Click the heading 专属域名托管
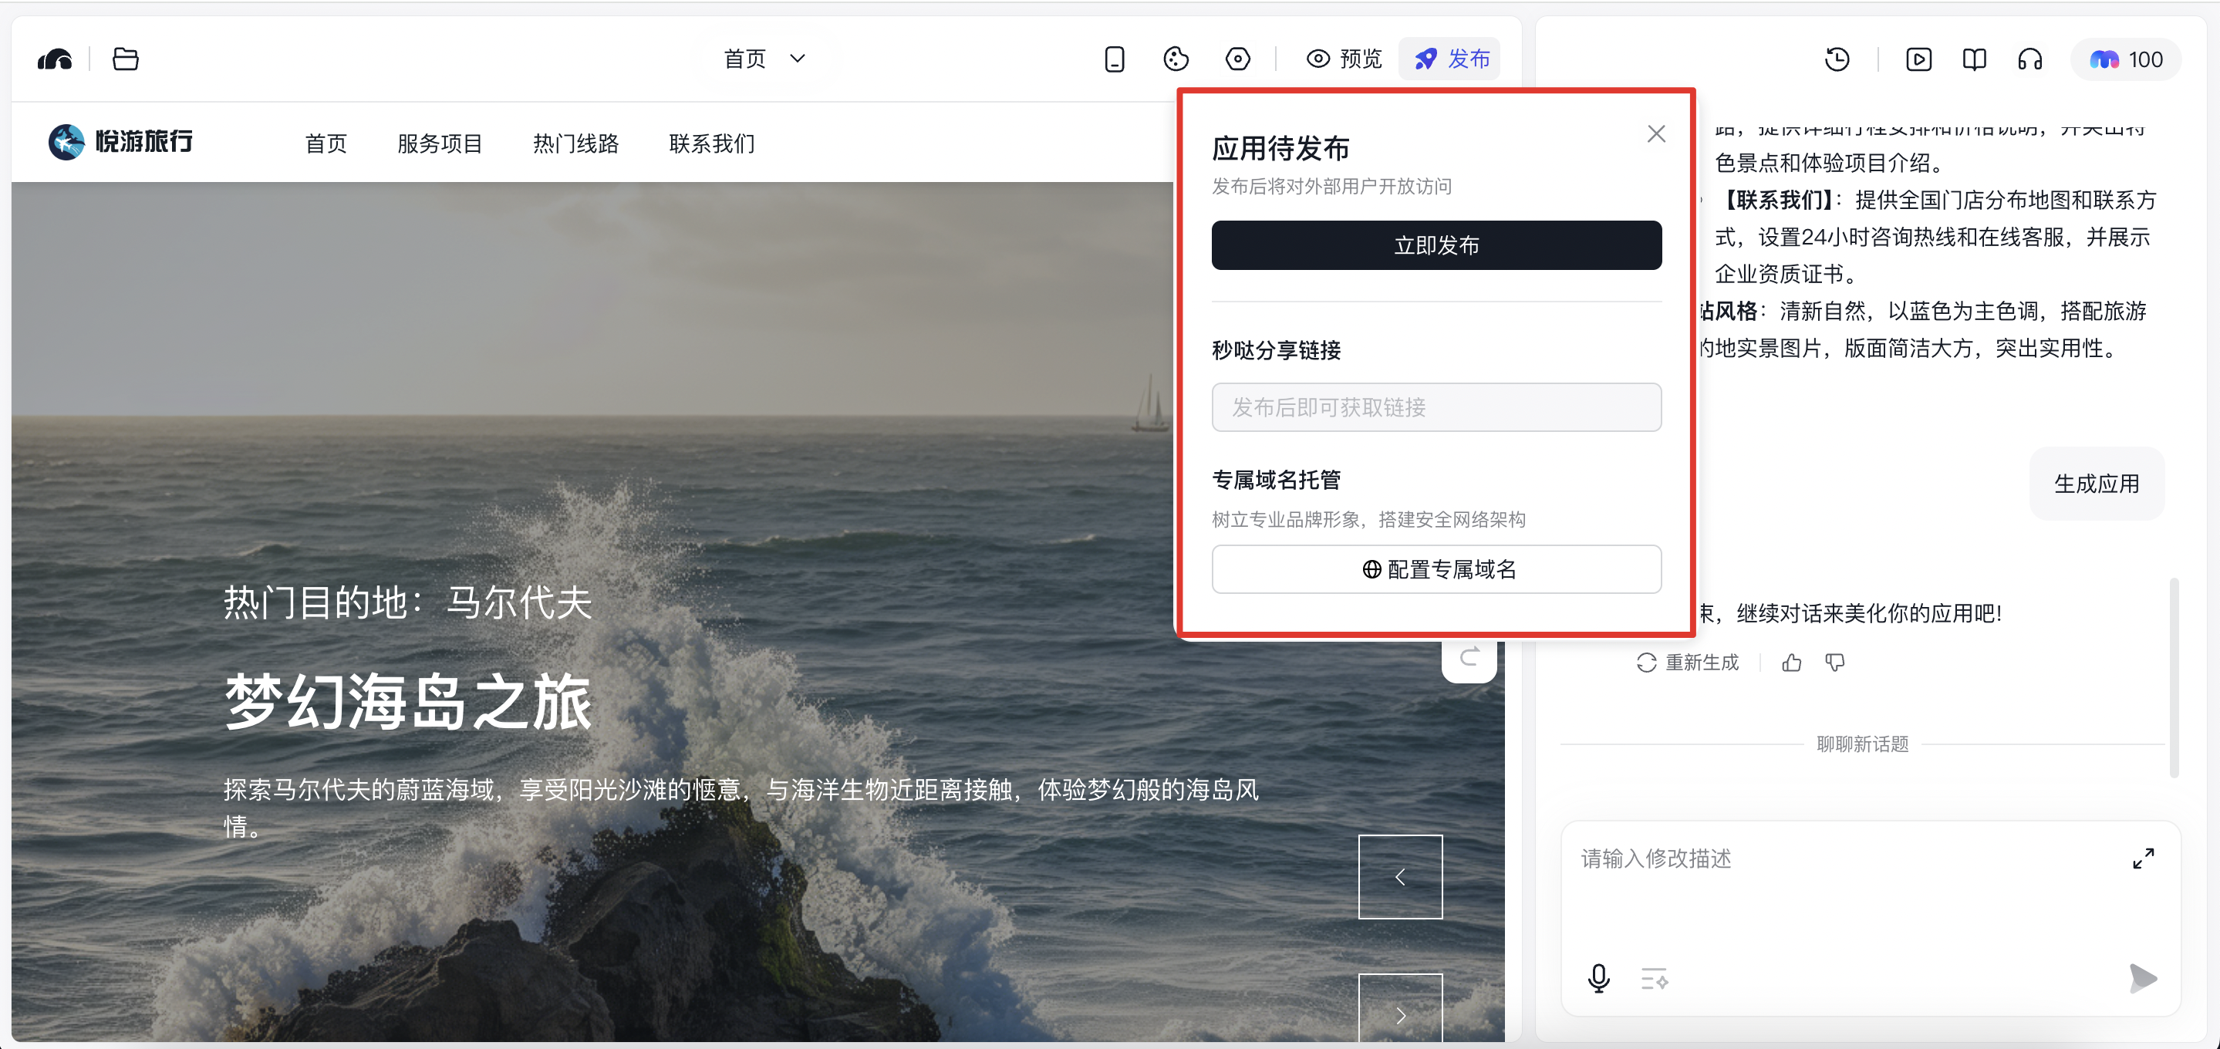This screenshot has height=1049, width=2220. click(x=1276, y=479)
